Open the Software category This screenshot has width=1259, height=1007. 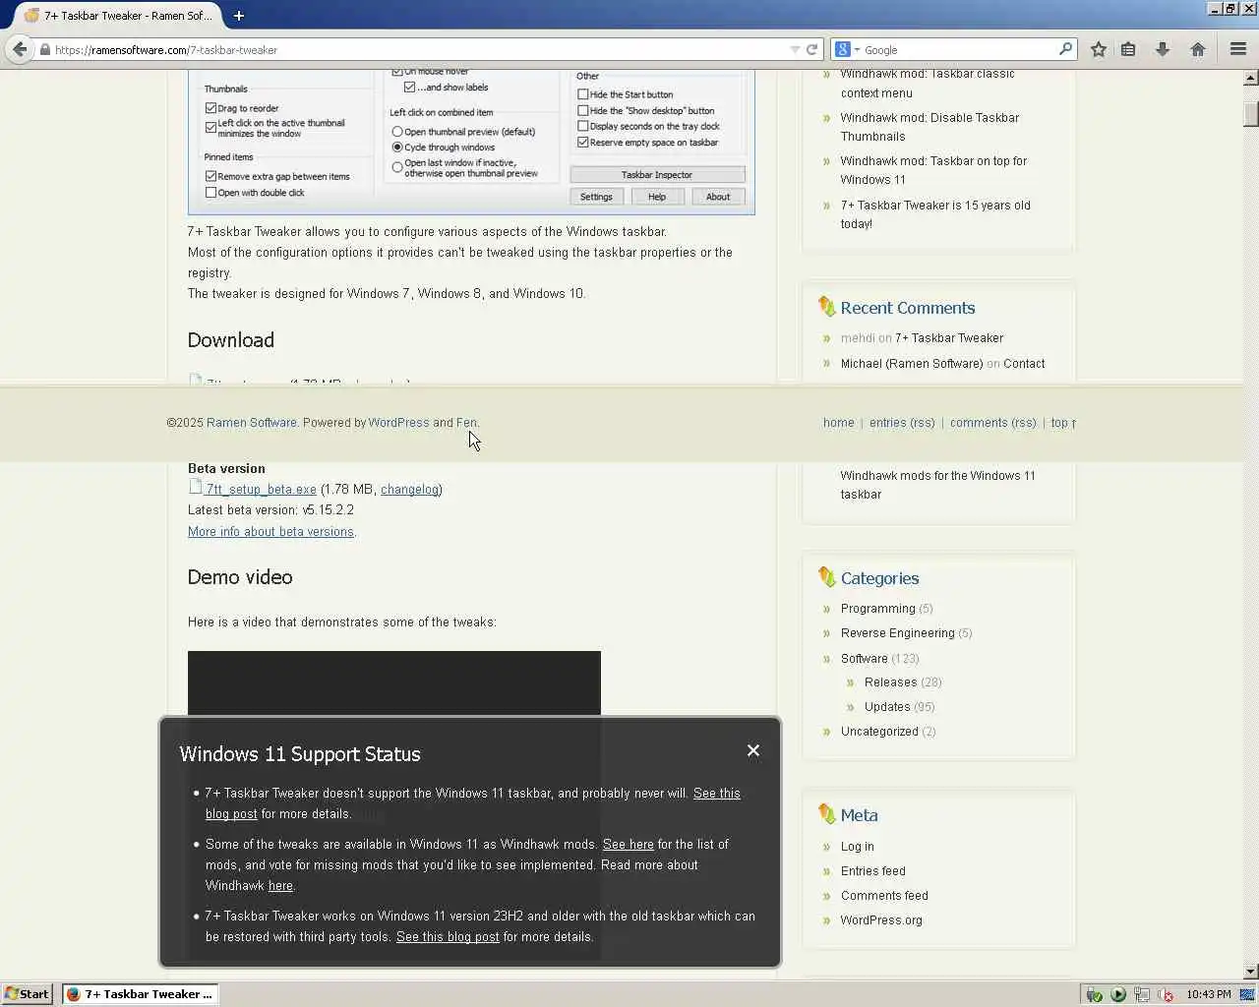(864, 658)
